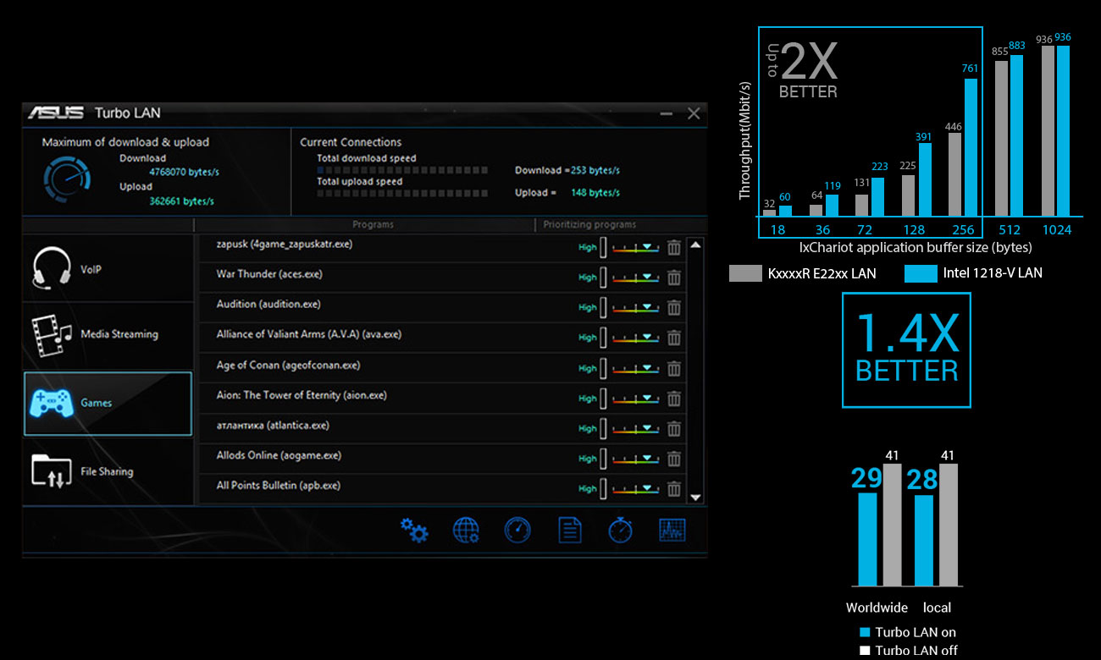Delete Audition (audition.exe) with trash icon

[x=674, y=307]
